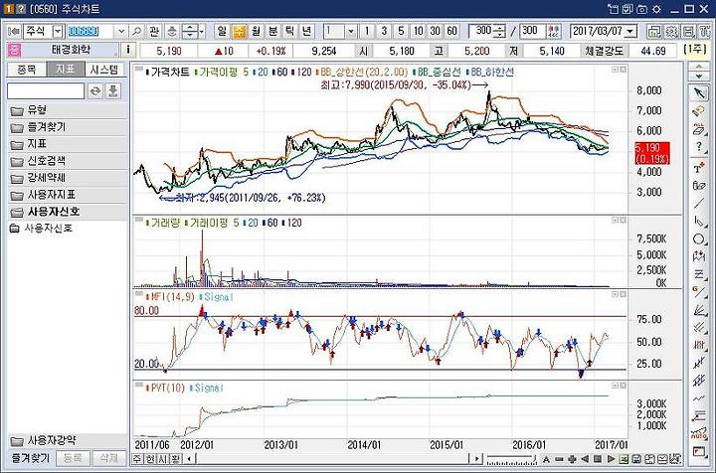Expand the 즐겨찾기 folder

point(67,127)
